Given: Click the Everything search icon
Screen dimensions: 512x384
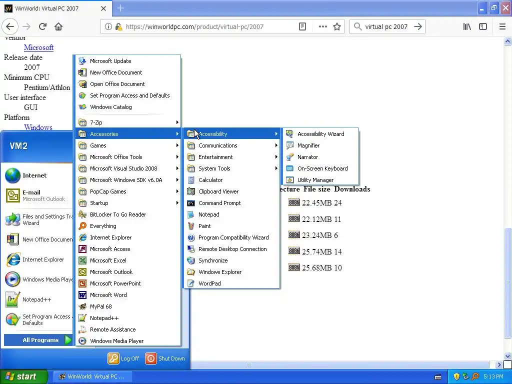Looking at the screenshot, I should [82, 226].
